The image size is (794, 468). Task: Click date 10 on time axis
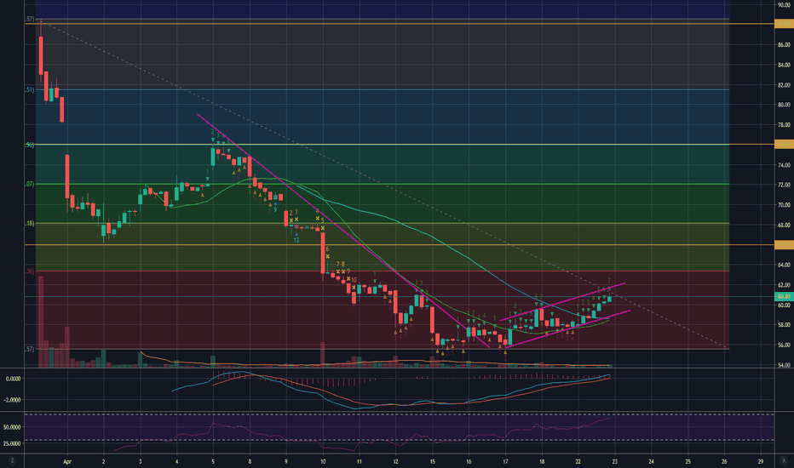click(x=323, y=461)
